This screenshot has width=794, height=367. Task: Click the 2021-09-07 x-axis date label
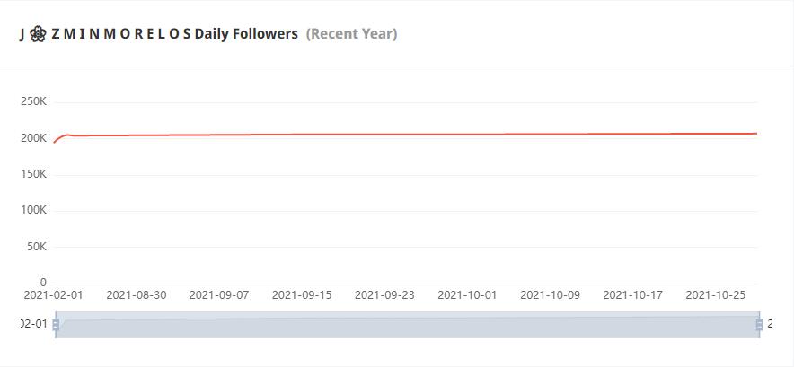point(219,294)
